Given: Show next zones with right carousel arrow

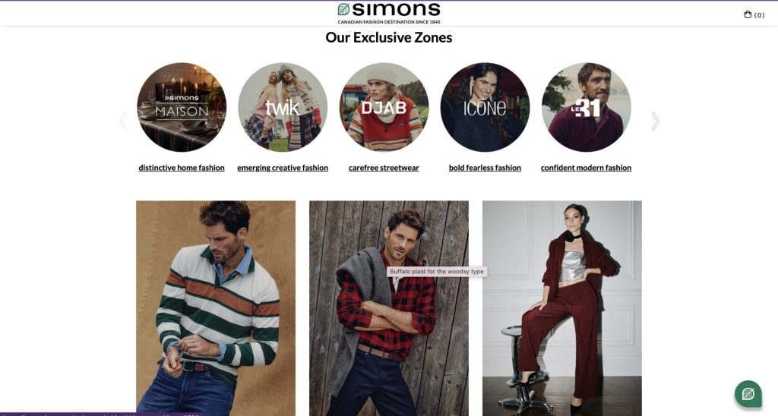Looking at the screenshot, I should pyautogui.click(x=655, y=121).
